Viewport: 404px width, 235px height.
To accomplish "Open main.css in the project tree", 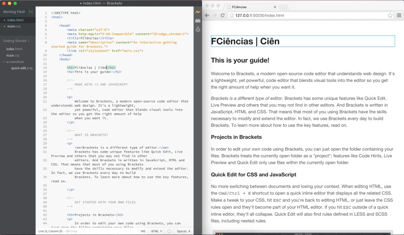I will [x=13, y=55].
